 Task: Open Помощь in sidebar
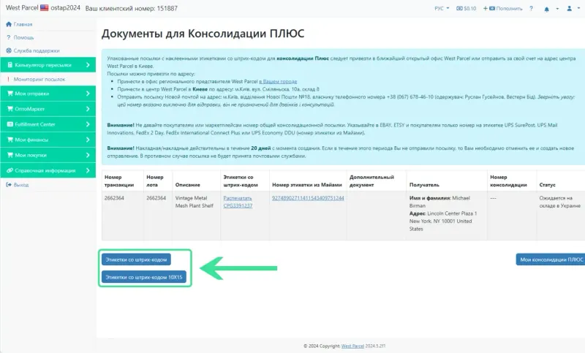pos(23,37)
